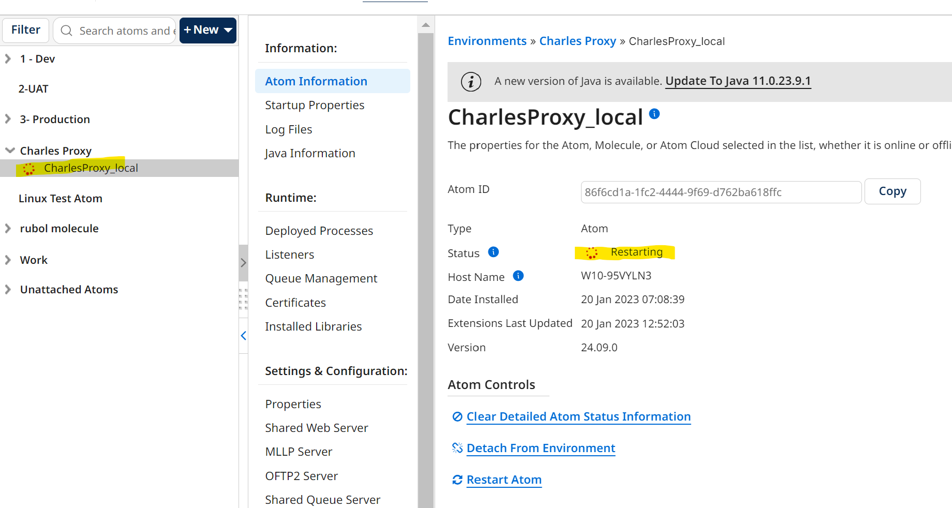Click the Java update notice info icon
Screen dimensions: 952x508
[x=471, y=82]
